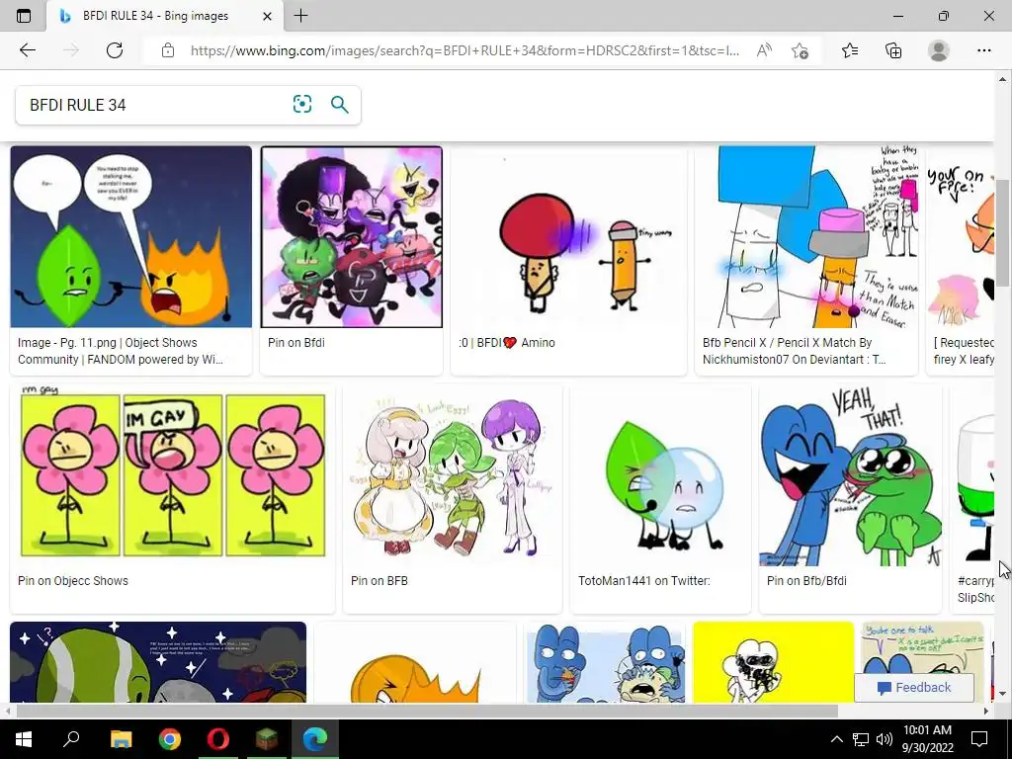This screenshot has width=1012, height=759.
Task: Click 'Bfb Pencil X / Pencil X Match' caption
Action: tap(794, 351)
